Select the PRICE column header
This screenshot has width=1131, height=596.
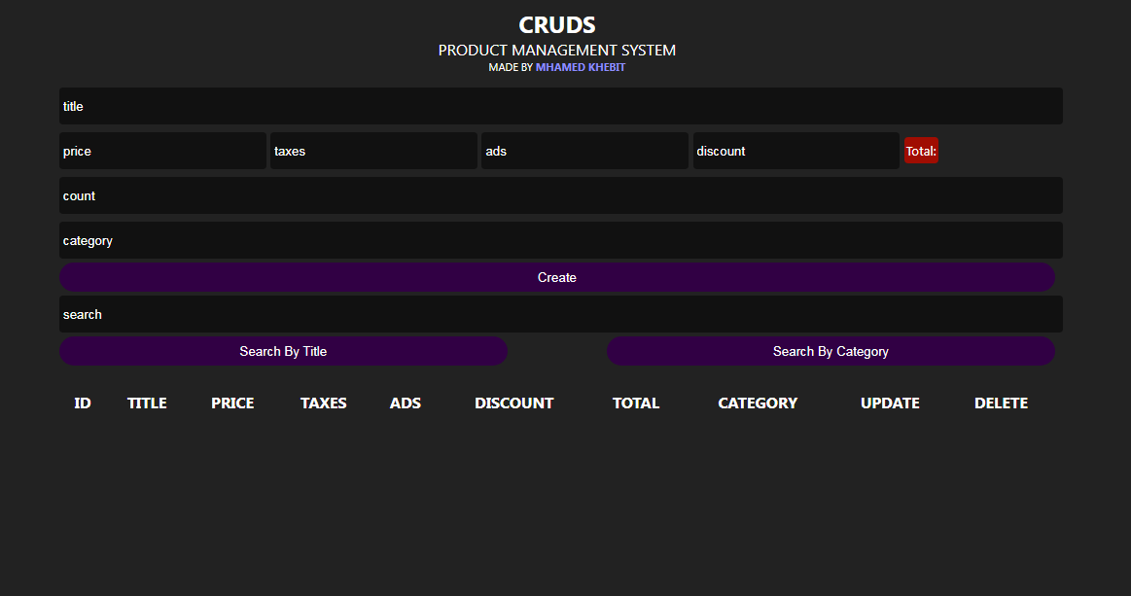pyautogui.click(x=232, y=403)
